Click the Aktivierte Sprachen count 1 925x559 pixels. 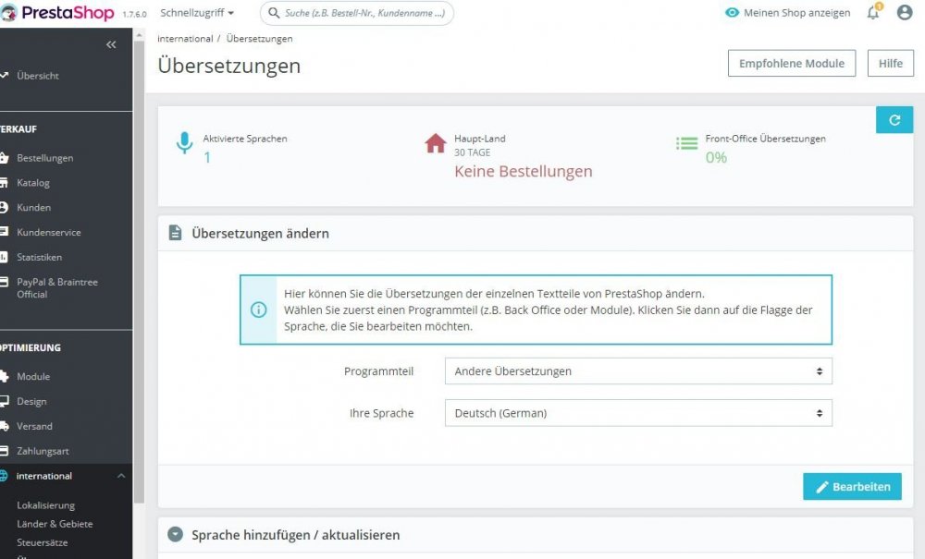click(x=207, y=157)
